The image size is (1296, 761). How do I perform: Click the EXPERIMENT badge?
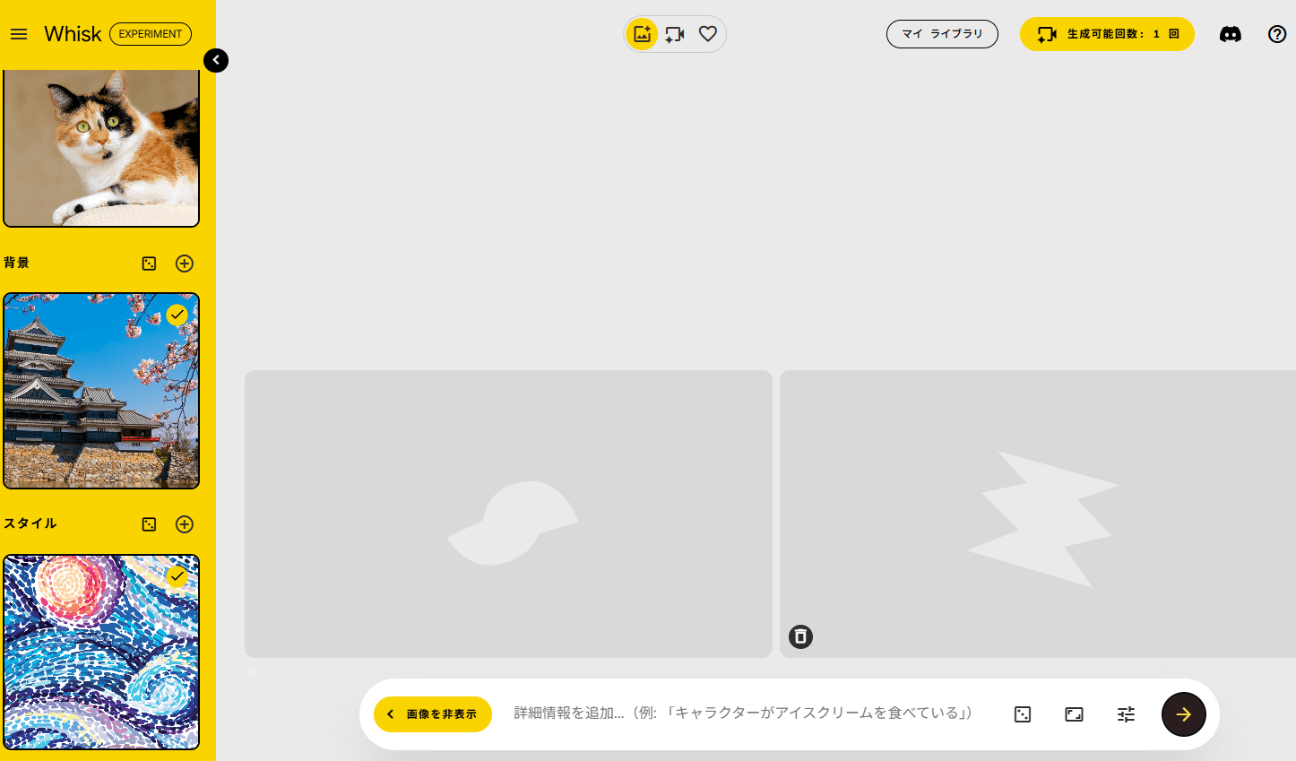151,34
